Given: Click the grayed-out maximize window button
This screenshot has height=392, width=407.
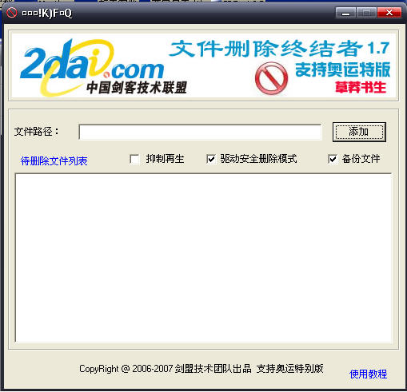Looking at the screenshot, I should [x=366, y=13].
